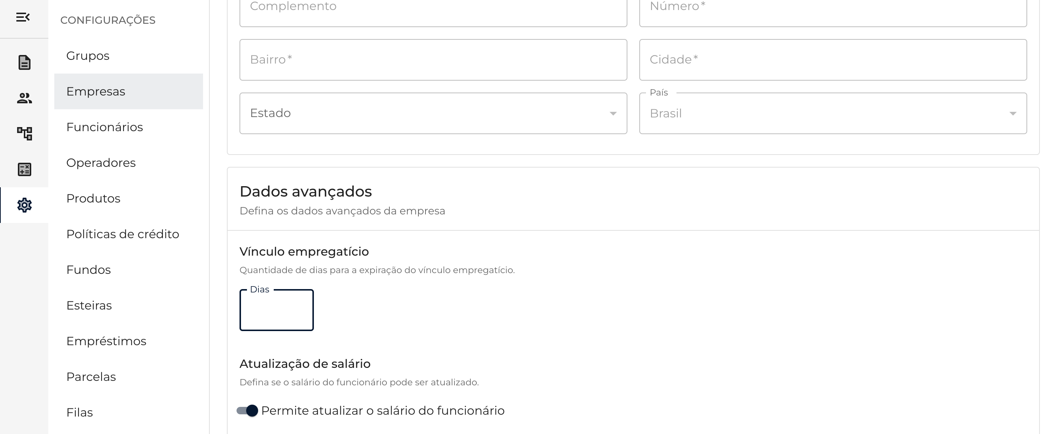Click into the Cidade field
The image size is (1051, 434).
tap(832, 60)
